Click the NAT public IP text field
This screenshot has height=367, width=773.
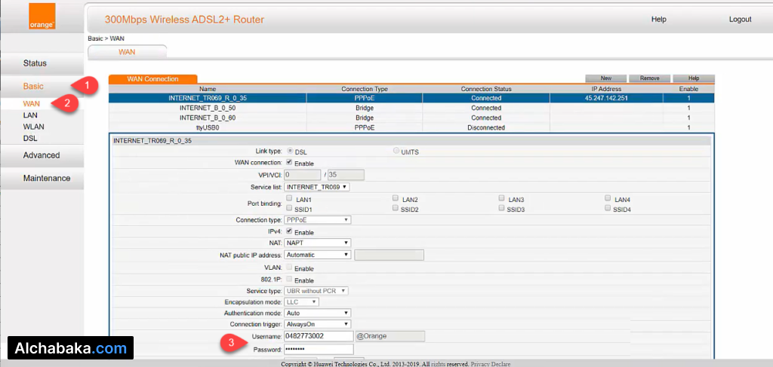tap(390, 255)
